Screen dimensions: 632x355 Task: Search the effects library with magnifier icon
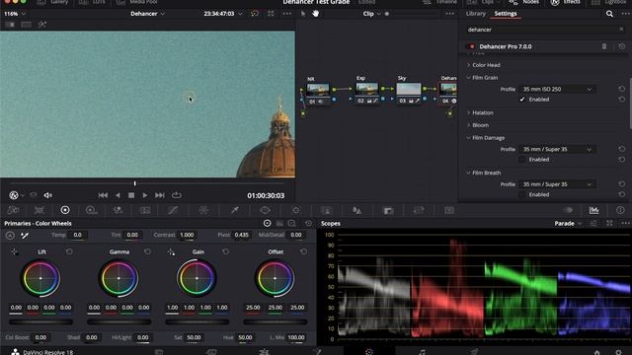coord(609,14)
